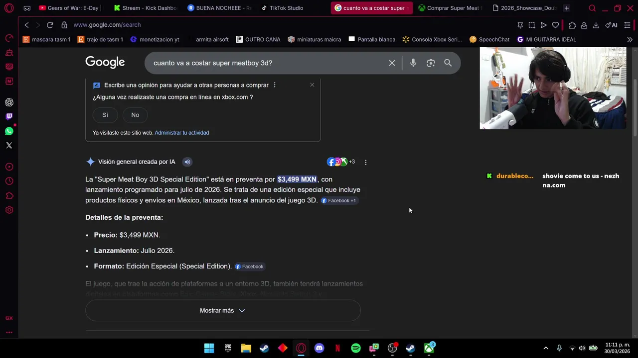Screen dimensions: 638x358
Task: Expand AI overview with Mostrar más
Action: coord(223,311)
